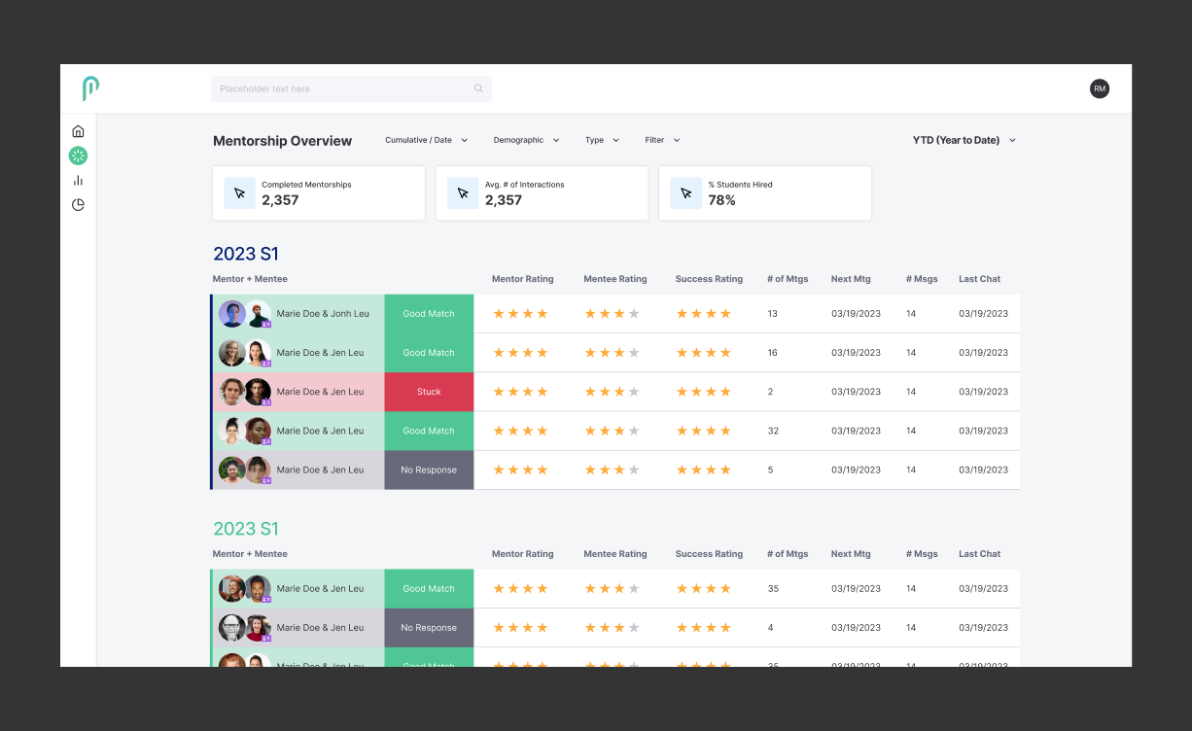
Task: Open the Demographic dropdown
Action: [x=526, y=140]
